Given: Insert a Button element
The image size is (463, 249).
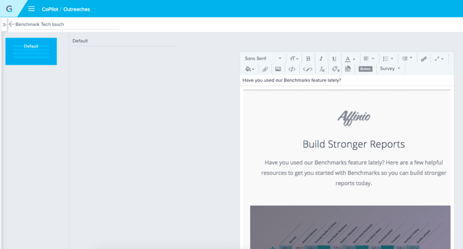Looking at the screenshot, I should (x=365, y=69).
